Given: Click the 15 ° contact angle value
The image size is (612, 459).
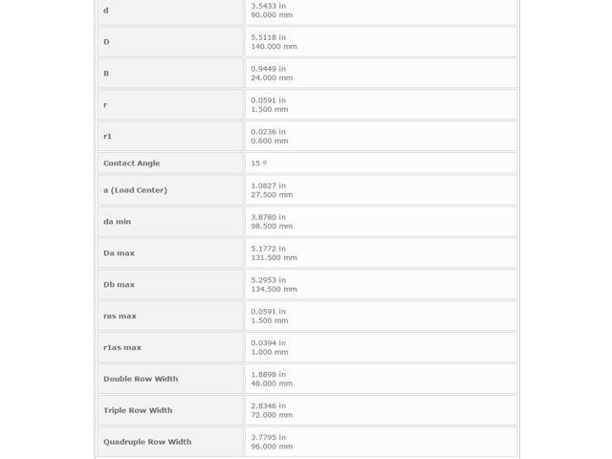Looking at the screenshot, I should 259,164.
